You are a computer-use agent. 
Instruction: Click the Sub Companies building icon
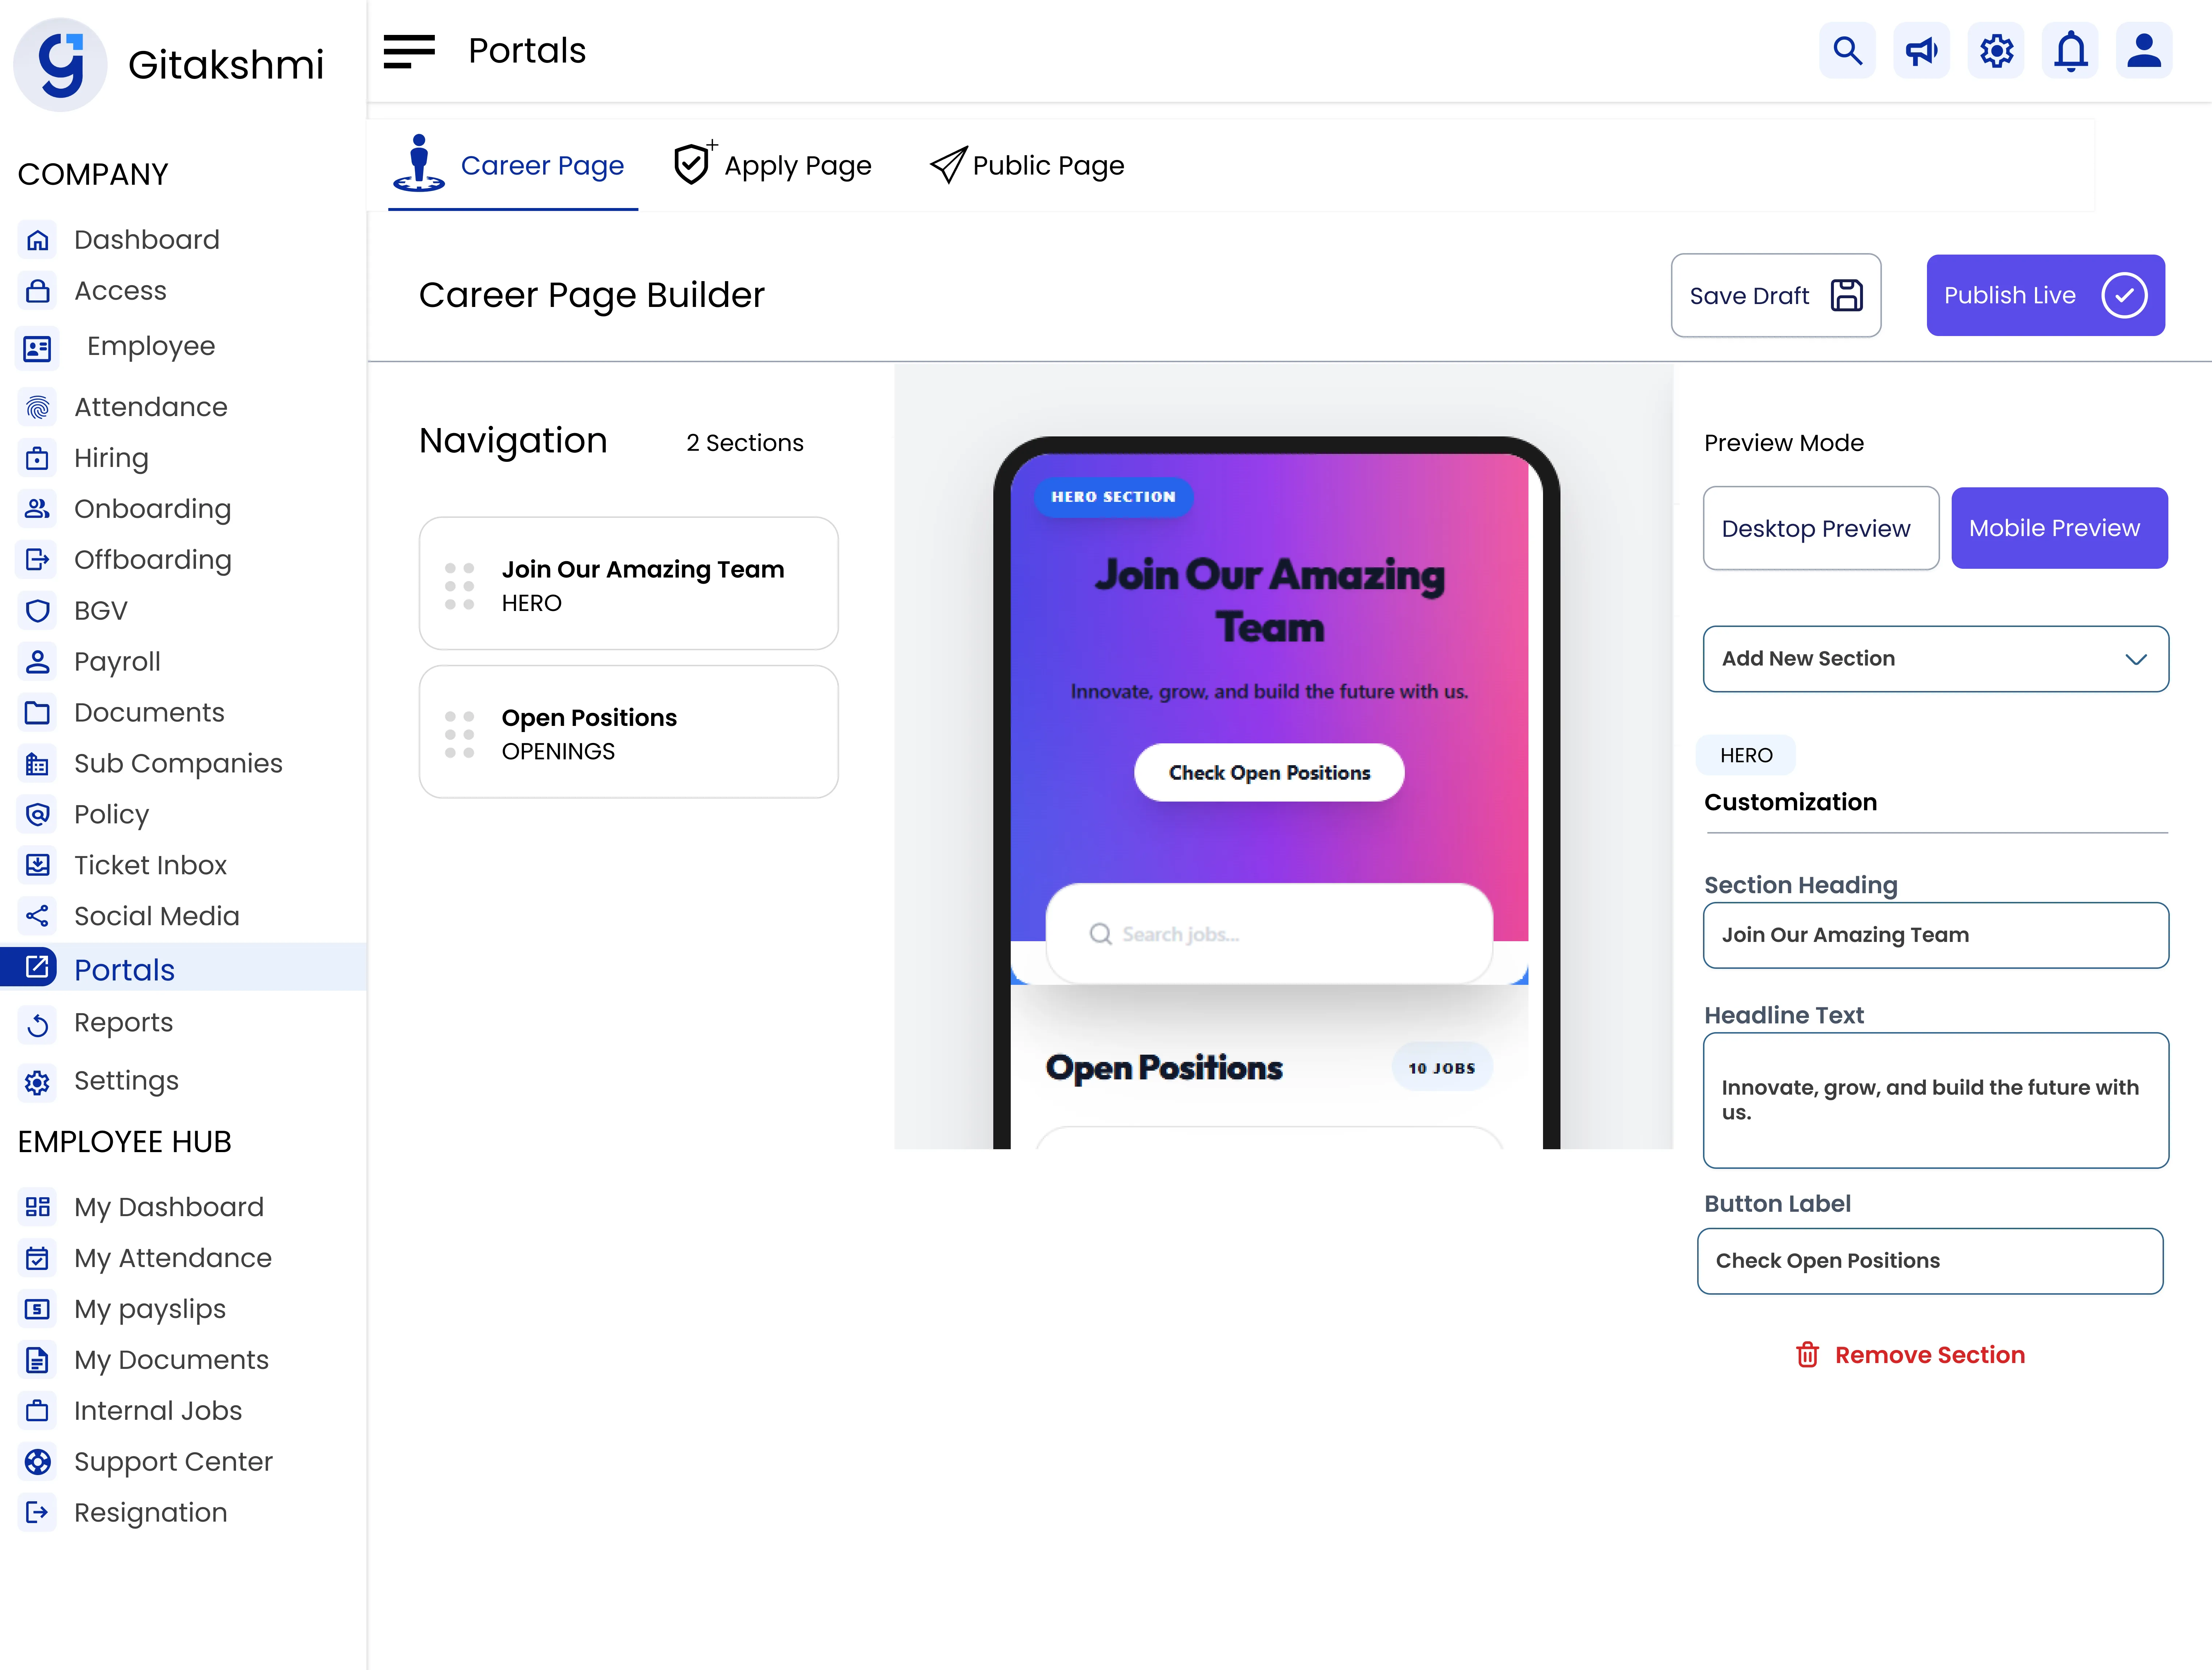37,764
